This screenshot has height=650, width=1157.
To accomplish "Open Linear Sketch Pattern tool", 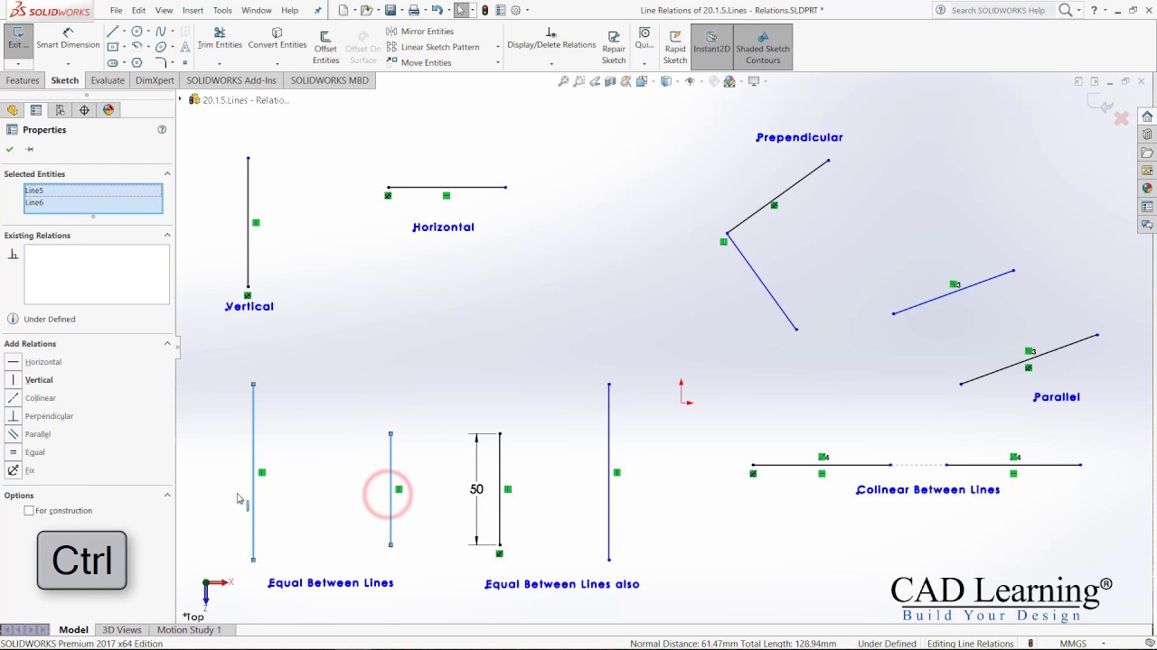I will point(433,47).
